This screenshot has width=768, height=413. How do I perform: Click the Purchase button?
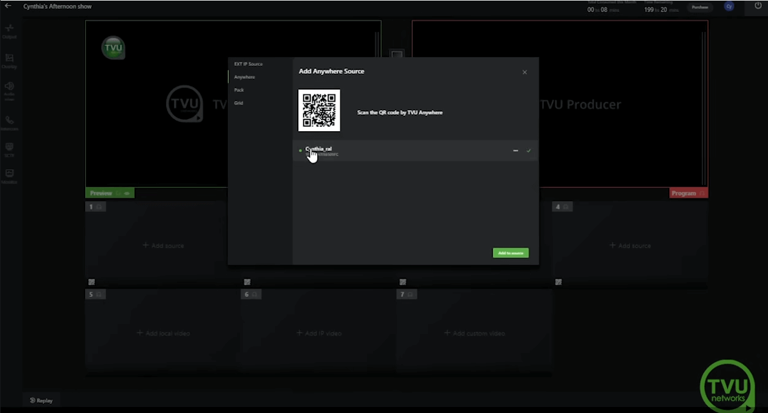(x=700, y=7)
